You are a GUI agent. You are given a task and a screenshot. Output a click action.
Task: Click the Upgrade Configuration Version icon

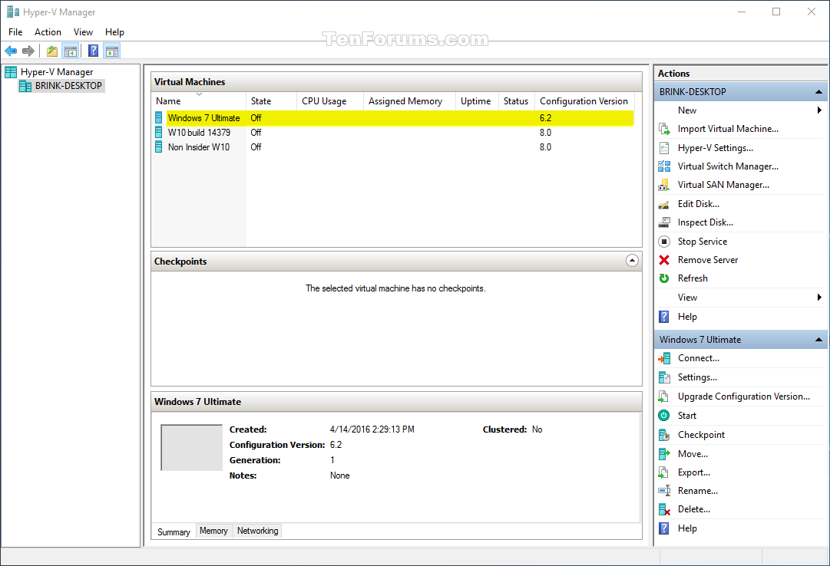coord(664,397)
